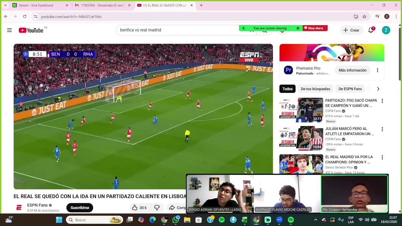The width and height of the screenshot is (402, 226).
Task: Bookmark this page with the star icon
Action: tap(364, 16)
